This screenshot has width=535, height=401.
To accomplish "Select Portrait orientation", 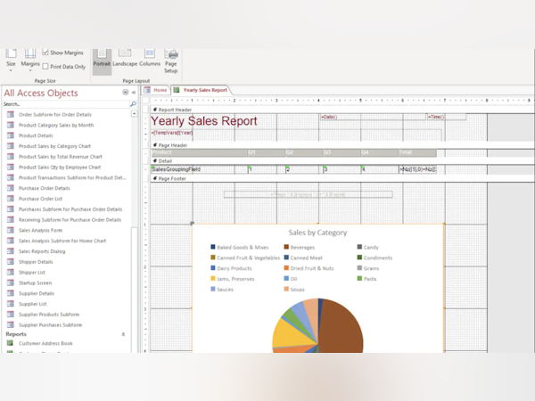I will pos(102,61).
